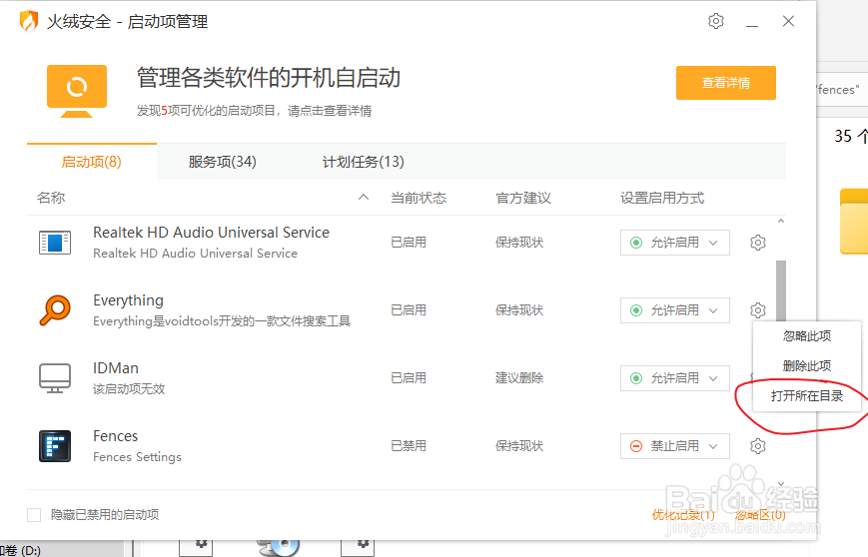
Task: Select the IDMan entry name
Action: click(x=116, y=368)
